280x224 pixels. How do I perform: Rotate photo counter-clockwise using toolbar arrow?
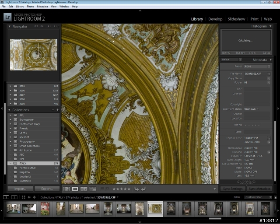click(x=136, y=189)
